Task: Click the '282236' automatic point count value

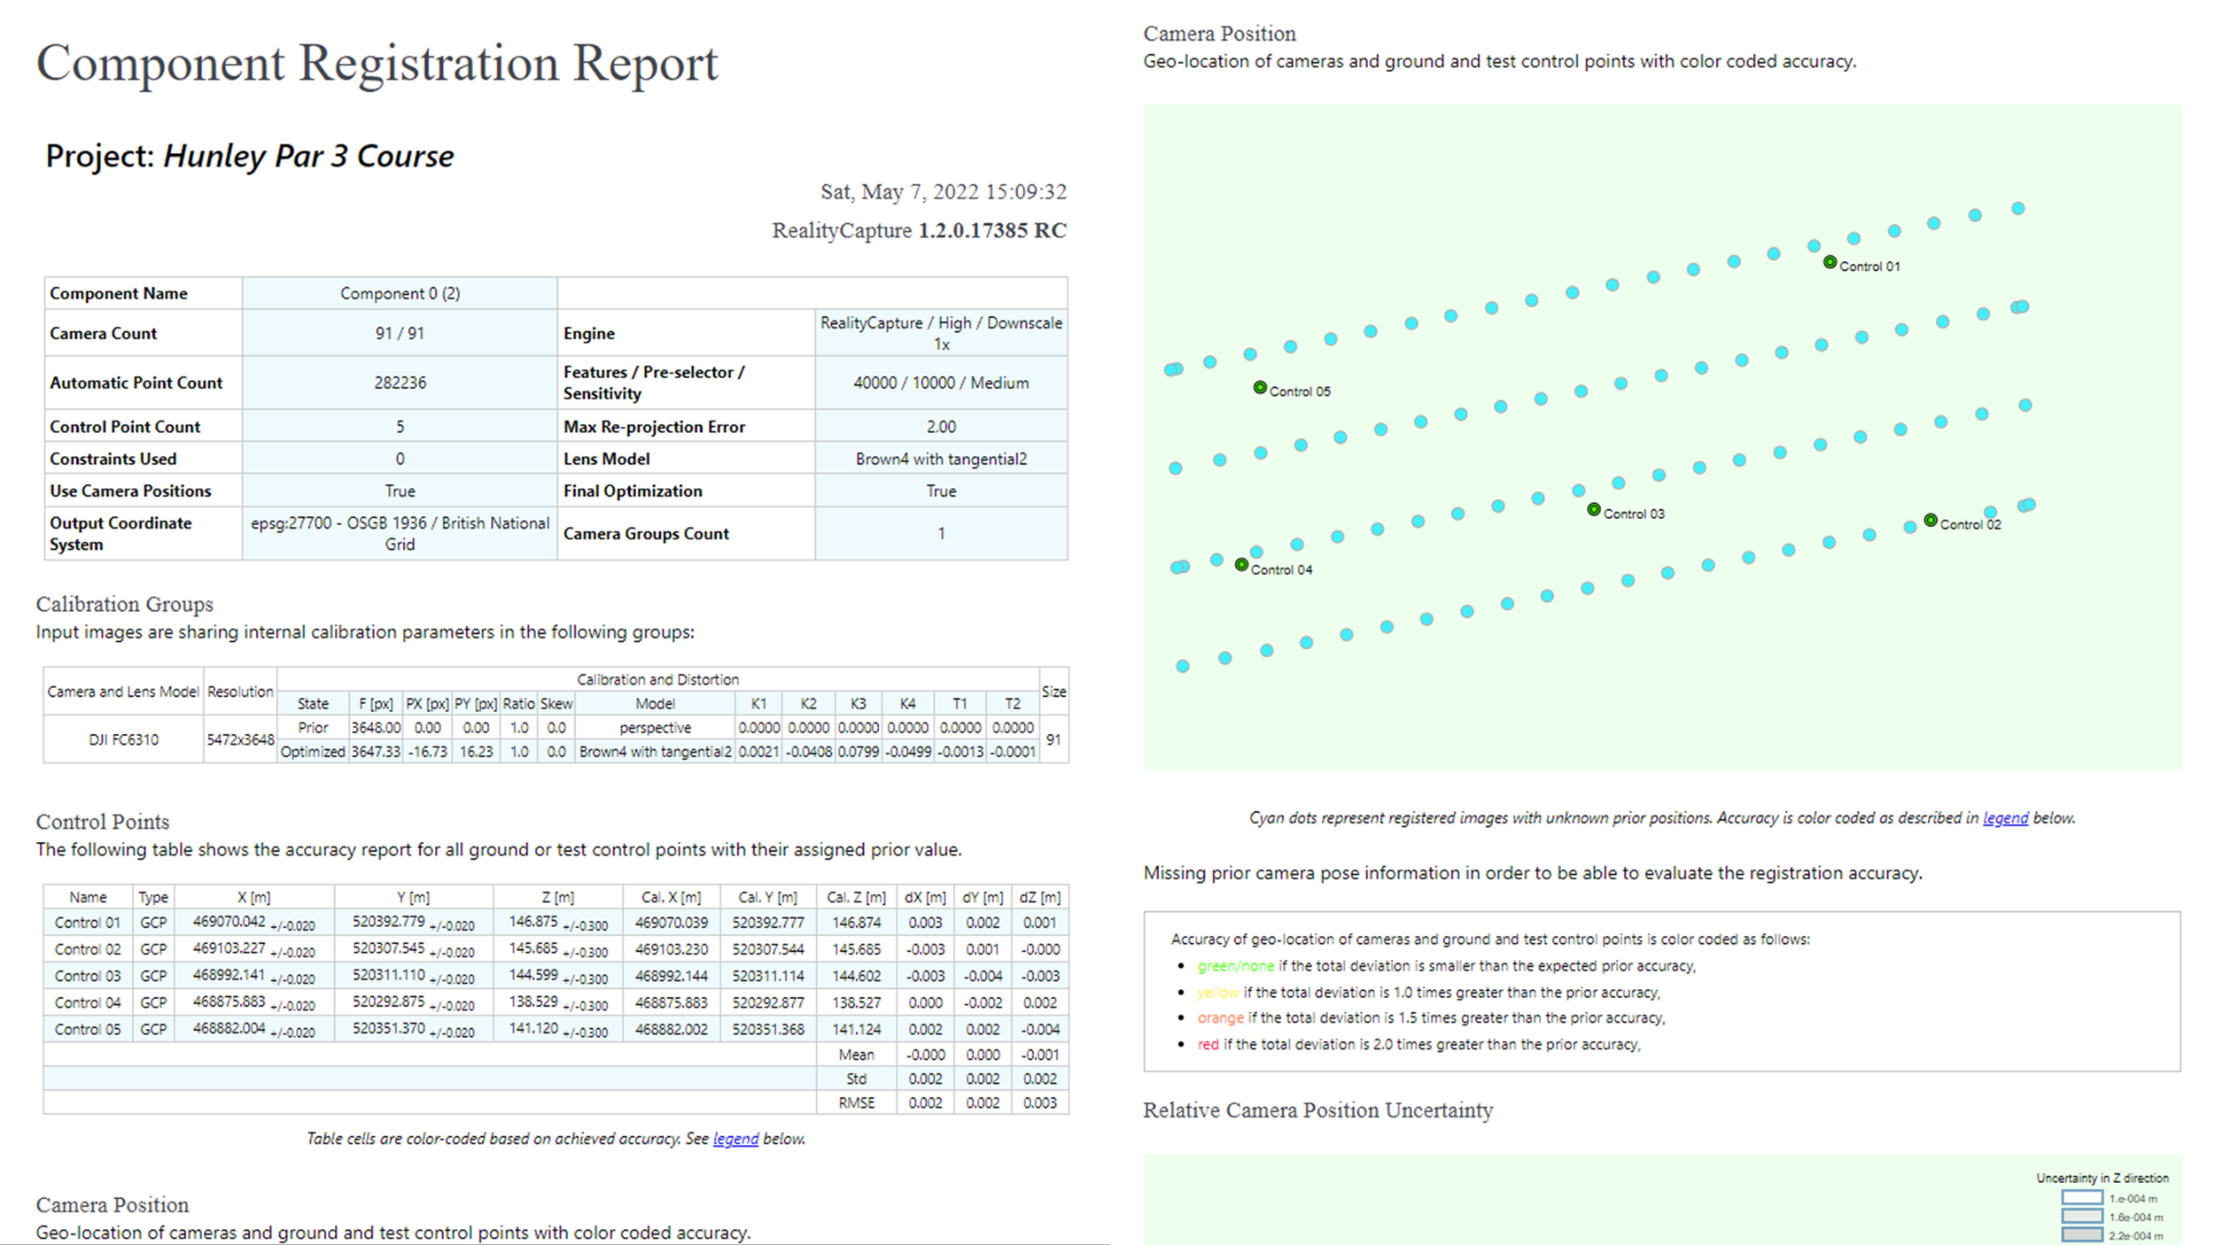Action: click(x=400, y=383)
